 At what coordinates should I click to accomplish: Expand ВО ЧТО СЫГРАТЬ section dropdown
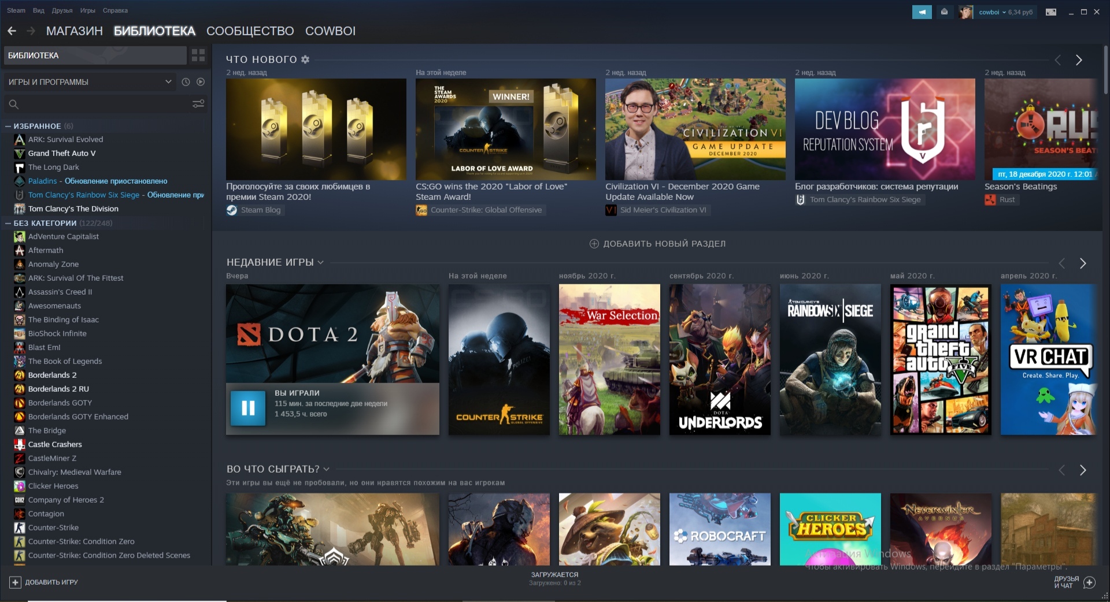pos(326,469)
